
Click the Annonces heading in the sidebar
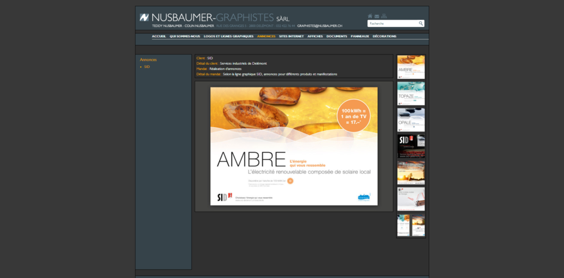tap(148, 60)
